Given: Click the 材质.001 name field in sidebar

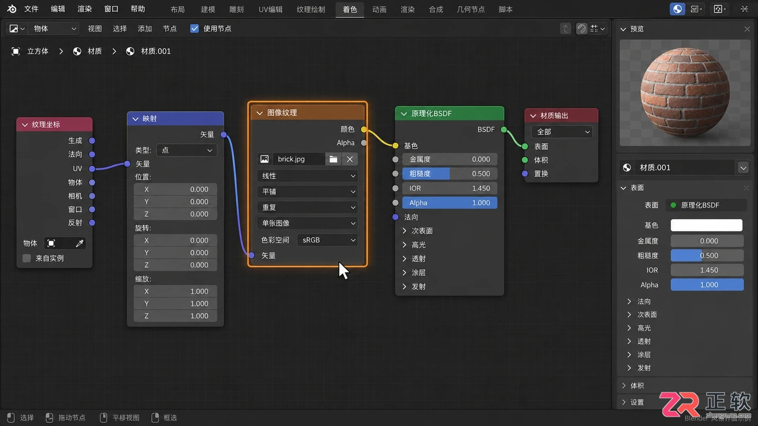Looking at the screenshot, I should tap(684, 167).
